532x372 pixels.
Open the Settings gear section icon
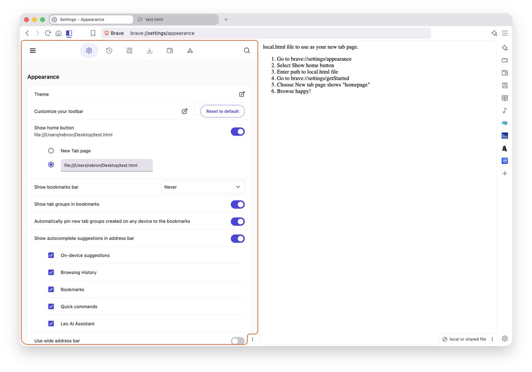point(89,51)
